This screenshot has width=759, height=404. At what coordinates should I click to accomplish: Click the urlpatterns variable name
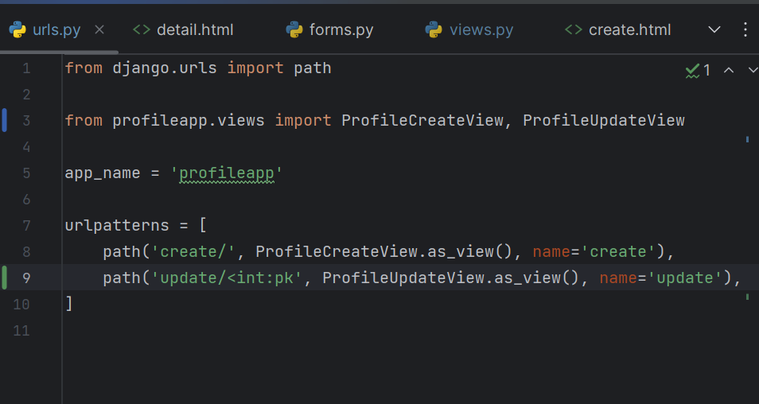117,226
